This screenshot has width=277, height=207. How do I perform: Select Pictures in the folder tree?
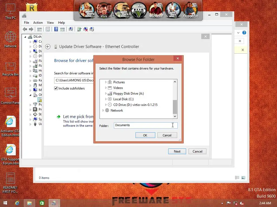[119, 82]
